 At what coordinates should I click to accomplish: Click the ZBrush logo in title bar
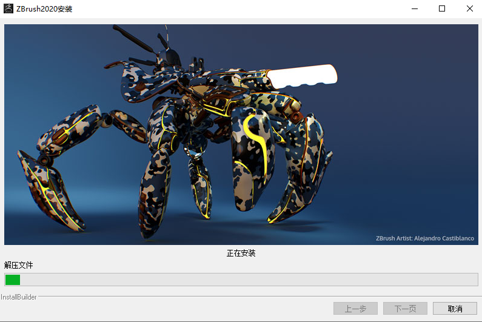8,8
